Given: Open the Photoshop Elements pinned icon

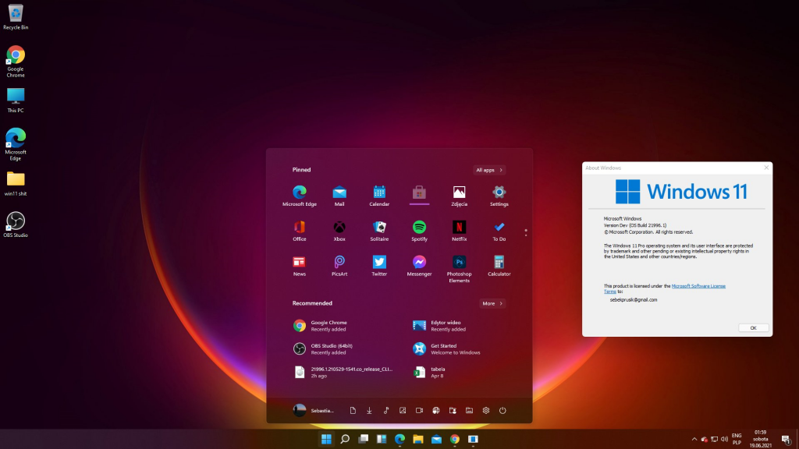Looking at the screenshot, I should [459, 263].
